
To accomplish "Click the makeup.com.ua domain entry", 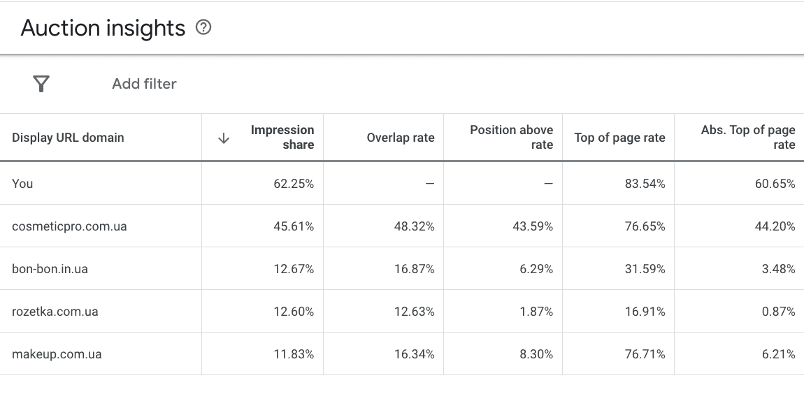I will 57,354.
